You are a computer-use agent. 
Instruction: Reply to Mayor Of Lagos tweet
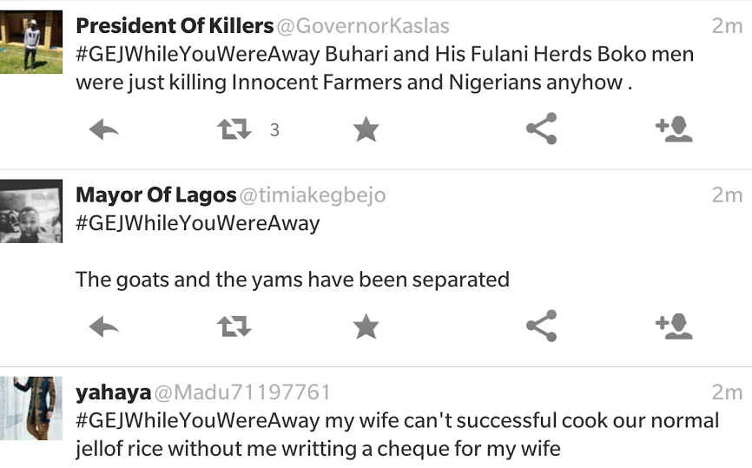104,327
